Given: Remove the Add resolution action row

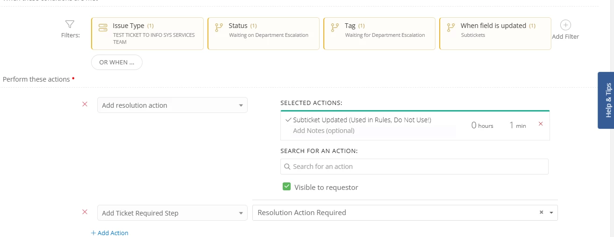Looking at the screenshot, I should [85, 104].
